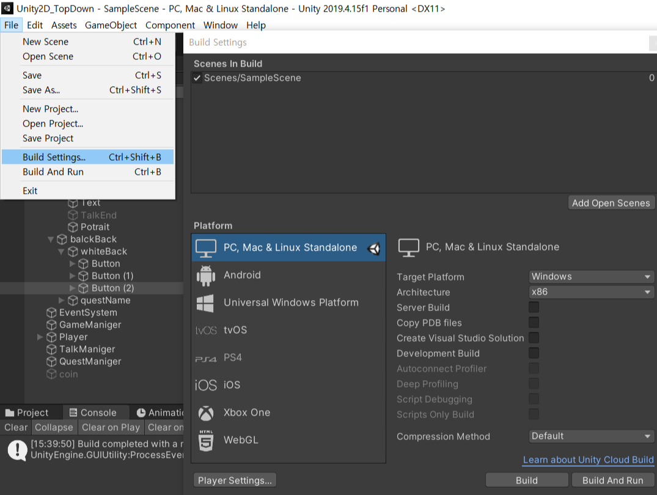Viewport: 657px width, 495px height.
Task: Click the Xbox One logo icon
Action: (206, 413)
